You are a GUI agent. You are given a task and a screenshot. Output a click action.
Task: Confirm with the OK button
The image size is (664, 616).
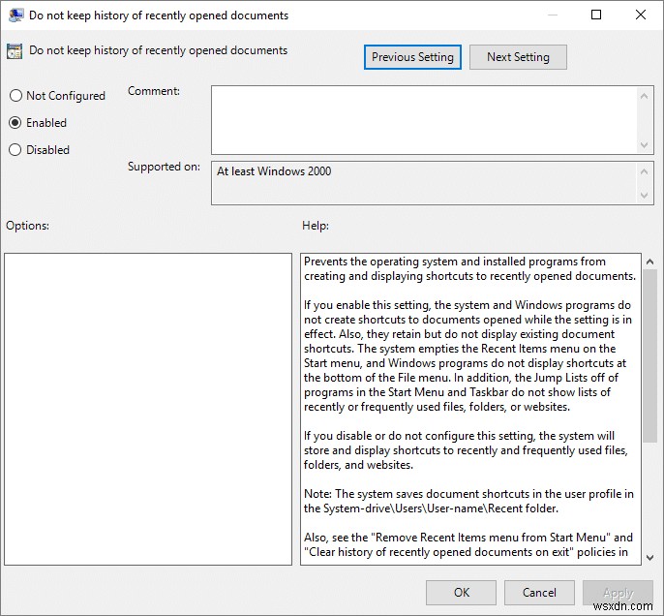click(x=461, y=593)
